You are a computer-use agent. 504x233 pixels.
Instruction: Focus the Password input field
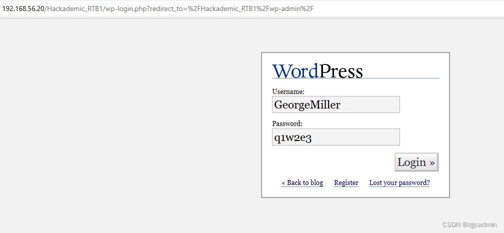(x=336, y=137)
